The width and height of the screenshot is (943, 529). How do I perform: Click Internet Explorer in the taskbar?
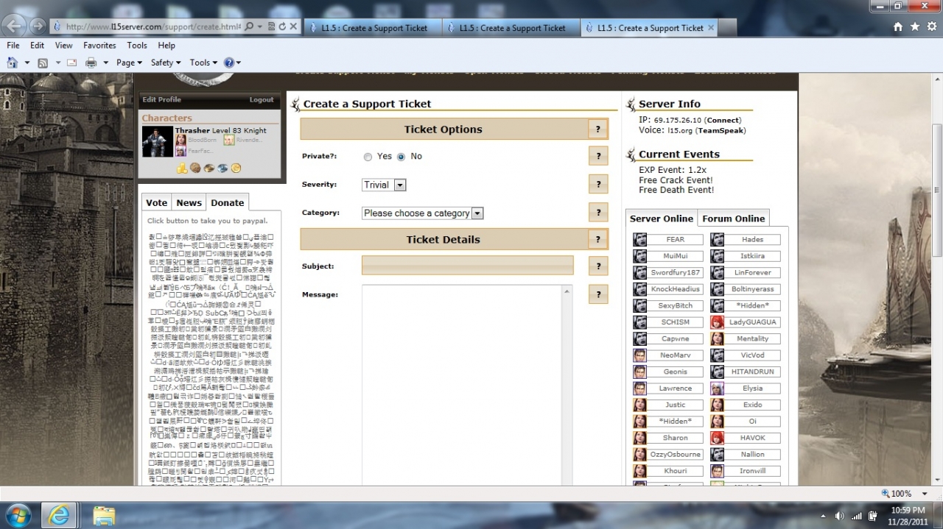(x=59, y=514)
